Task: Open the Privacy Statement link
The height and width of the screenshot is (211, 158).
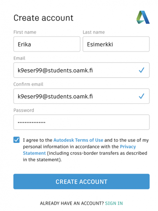Action: (x=128, y=146)
